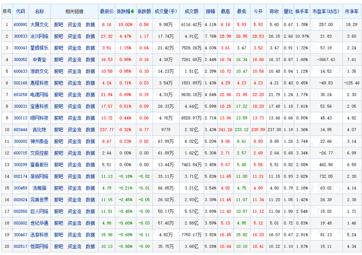Select the 10.00% change cell of 大晟文化
The width and height of the screenshot is (362, 255).
[125, 24]
